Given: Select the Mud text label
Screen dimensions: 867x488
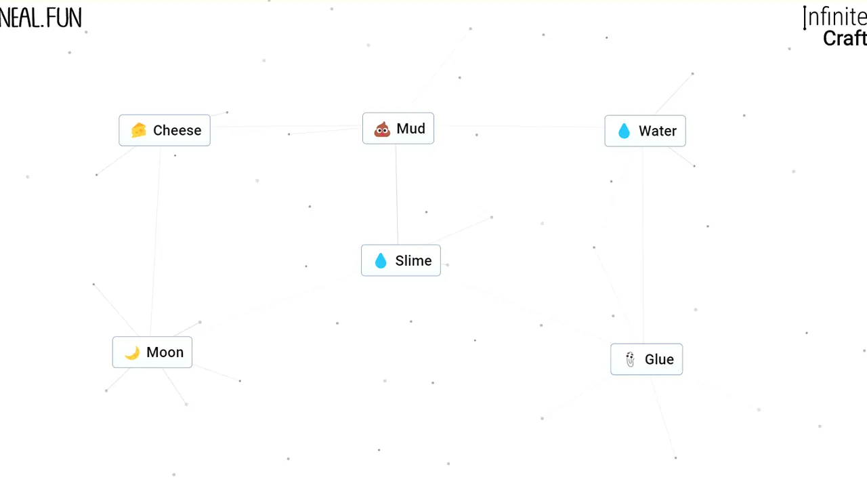Looking at the screenshot, I should pyautogui.click(x=411, y=129).
